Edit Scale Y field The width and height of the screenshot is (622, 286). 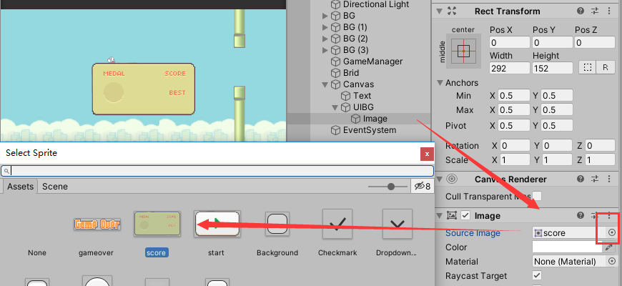[x=557, y=160]
